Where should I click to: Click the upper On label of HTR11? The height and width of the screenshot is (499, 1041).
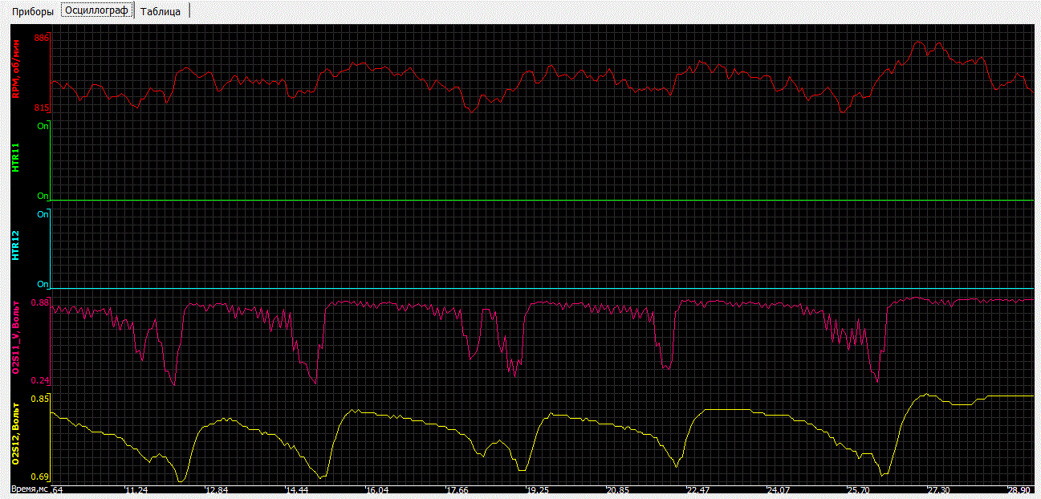click(x=43, y=126)
